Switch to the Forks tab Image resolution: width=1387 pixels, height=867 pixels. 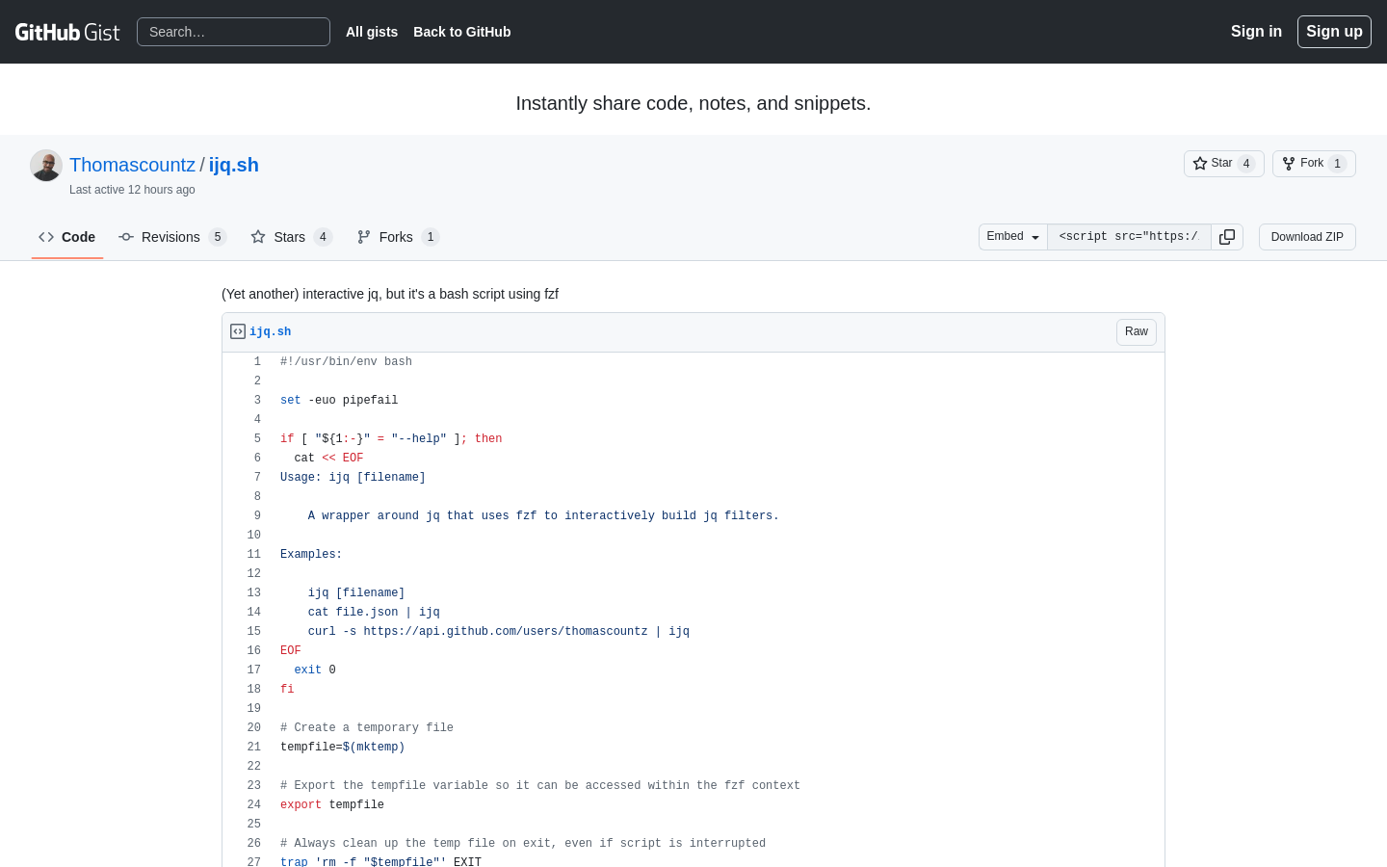(x=398, y=237)
